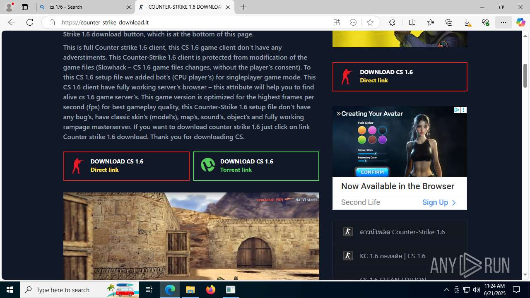Open volume control in system tray
This screenshot has height=298, width=530.
point(477,290)
